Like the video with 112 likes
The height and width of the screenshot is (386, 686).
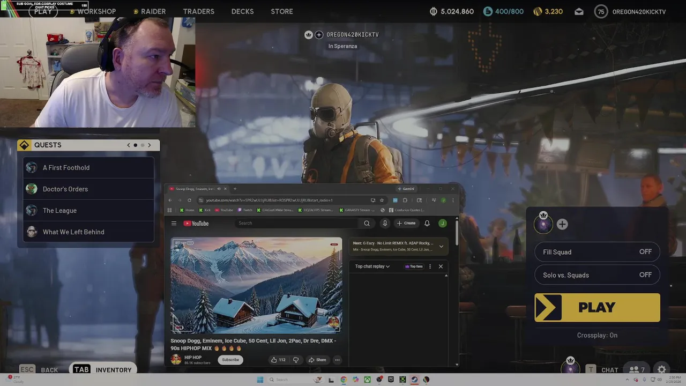[x=278, y=360]
